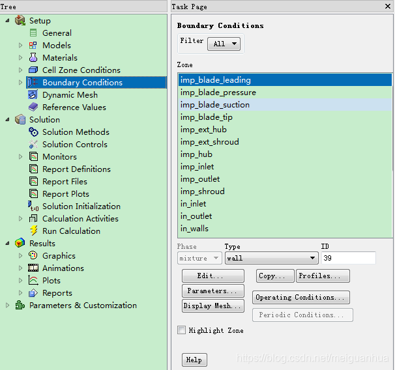This screenshot has height=370, width=395.
Task: Click the Run Calculation lightning icon
Action: [x=33, y=231]
